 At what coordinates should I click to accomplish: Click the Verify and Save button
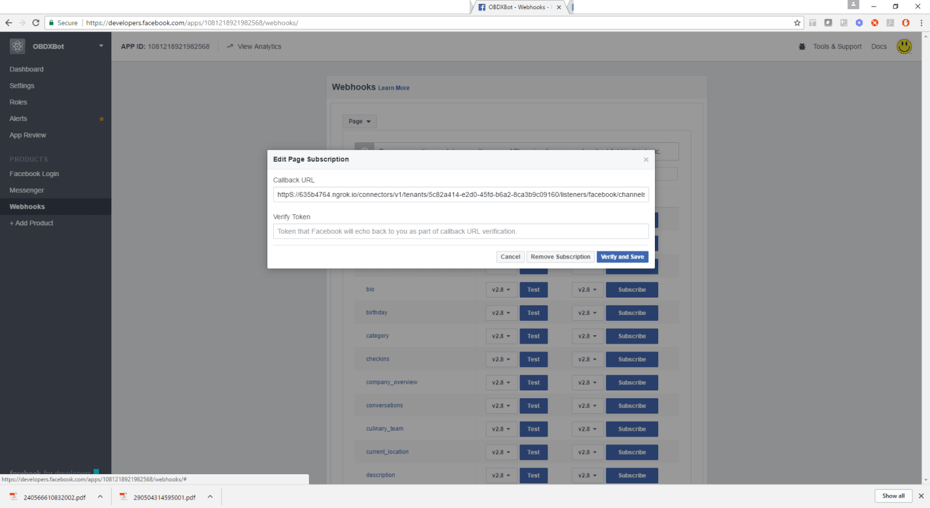click(x=622, y=257)
